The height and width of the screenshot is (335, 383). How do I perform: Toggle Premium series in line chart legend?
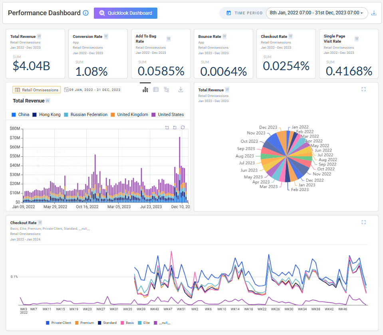click(x=85, y=323)
